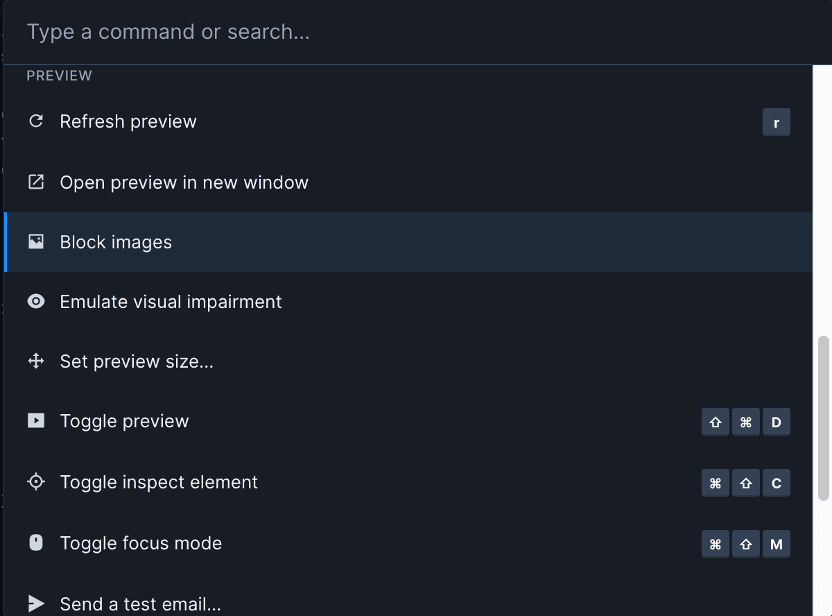Click the Refresh preview icon

point(35,121)
